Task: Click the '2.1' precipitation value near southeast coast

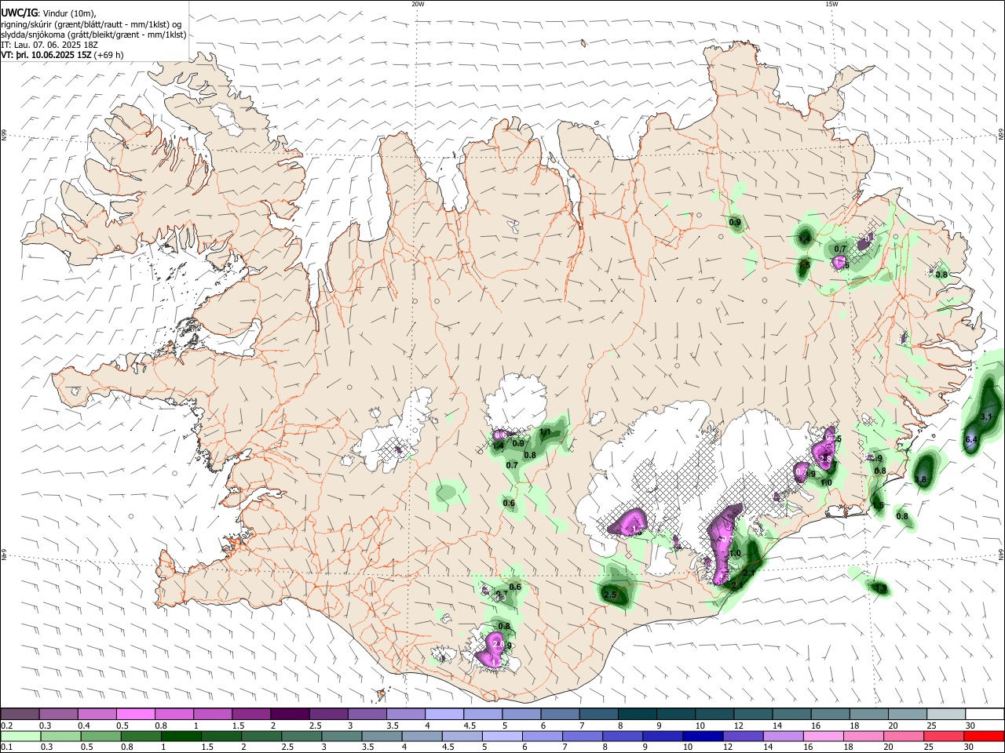Action: (x=748, y=573)
